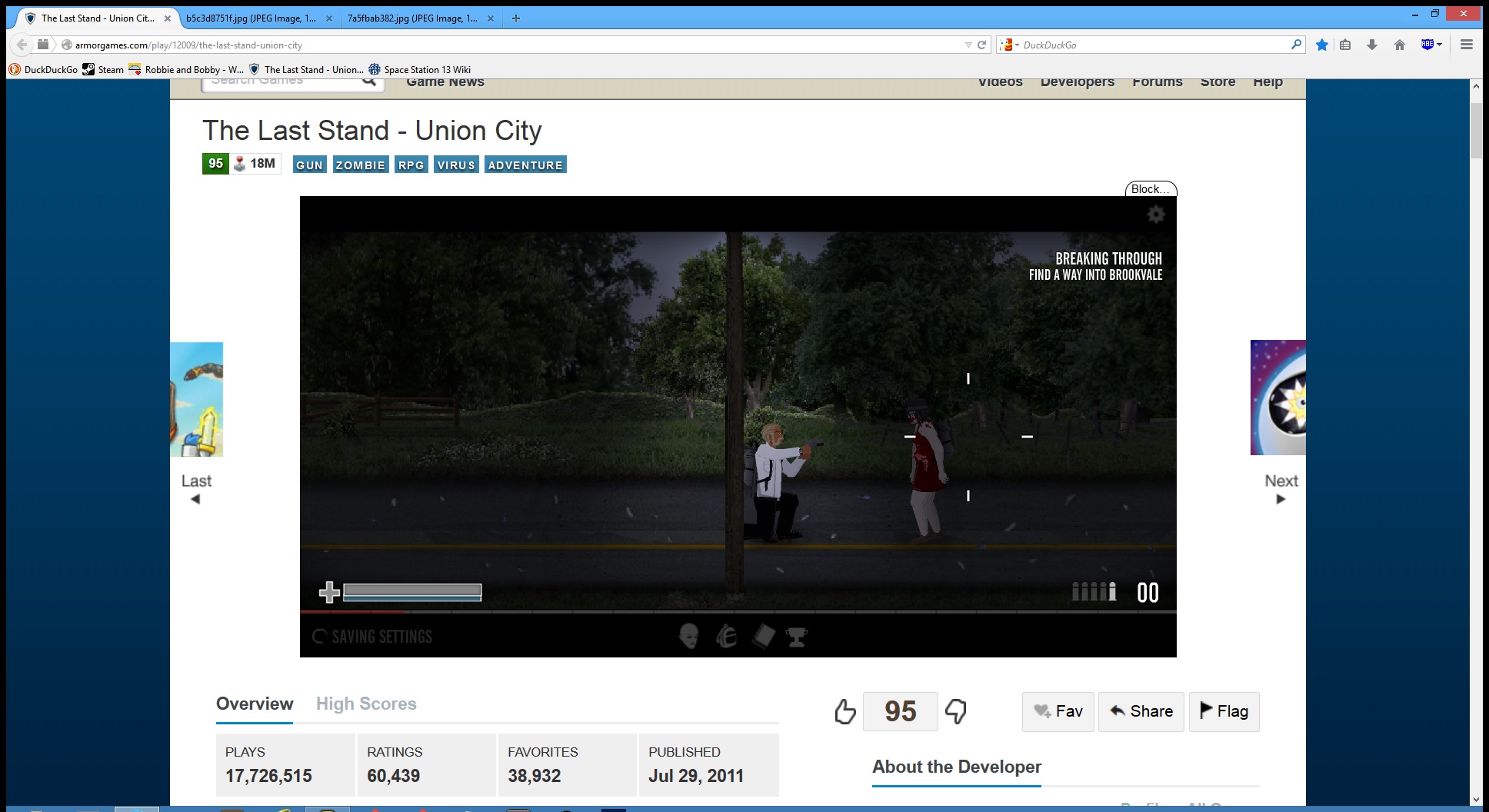Click the Next game thumbnail

1277,398
